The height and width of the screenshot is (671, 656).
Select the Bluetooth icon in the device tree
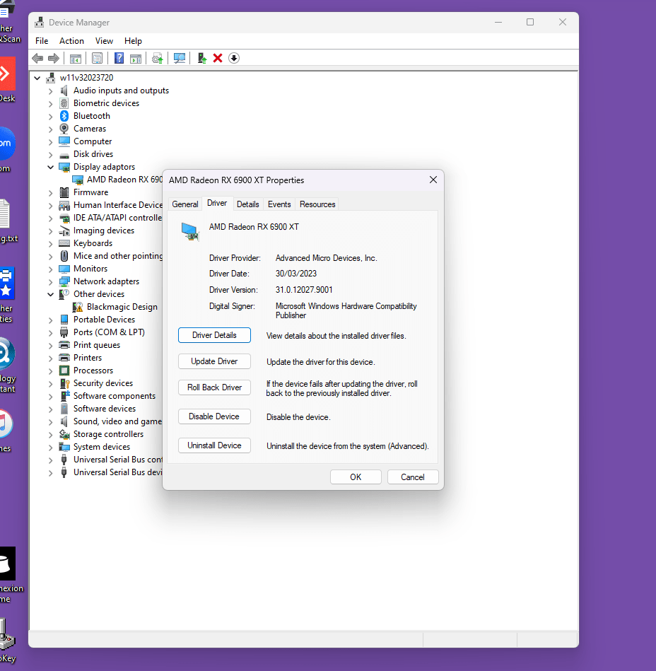coord(64,116)
